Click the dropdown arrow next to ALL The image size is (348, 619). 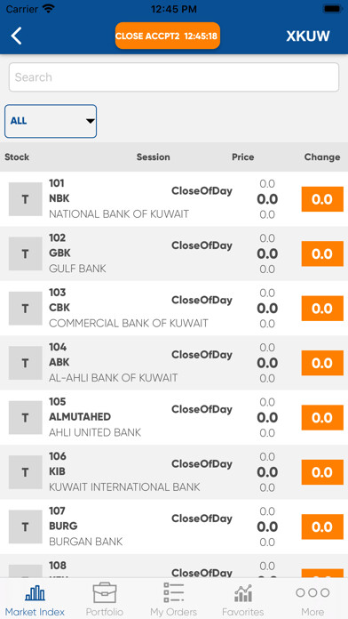[91, 121]
